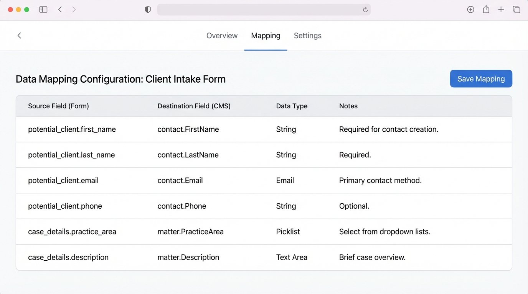
Task: Open a new browser tab with the plus icon
Action: coord(501,9)
